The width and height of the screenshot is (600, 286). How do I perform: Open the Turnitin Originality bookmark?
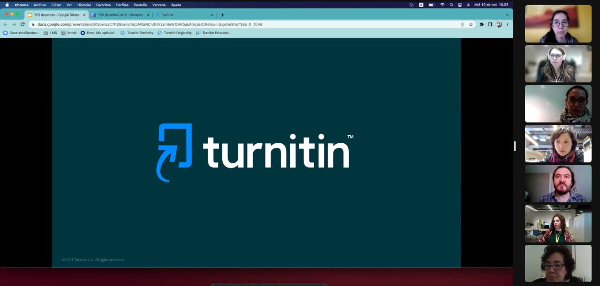tap(174, 33)
